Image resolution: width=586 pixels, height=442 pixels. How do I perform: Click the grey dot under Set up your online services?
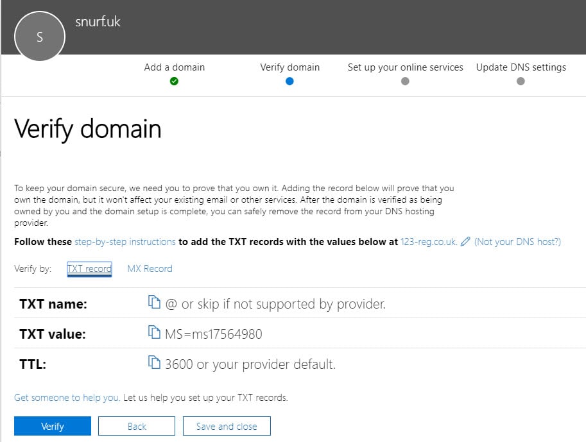click(x=405, y=81)
